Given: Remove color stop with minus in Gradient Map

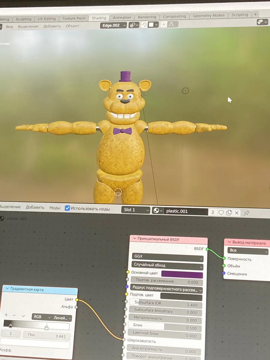Looking at the screenshot, I should pyautogui.click(x=14, y=316).
